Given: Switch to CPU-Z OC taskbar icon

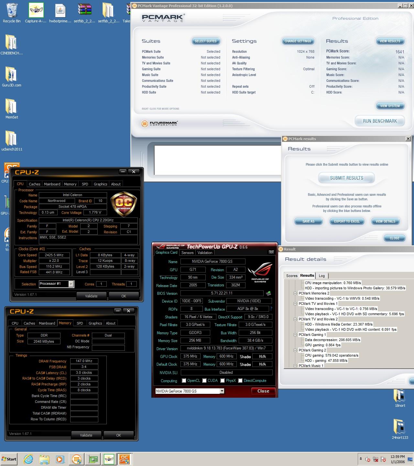Looking at the screenshot, I should pyautogui.click(x=125, y=459).
